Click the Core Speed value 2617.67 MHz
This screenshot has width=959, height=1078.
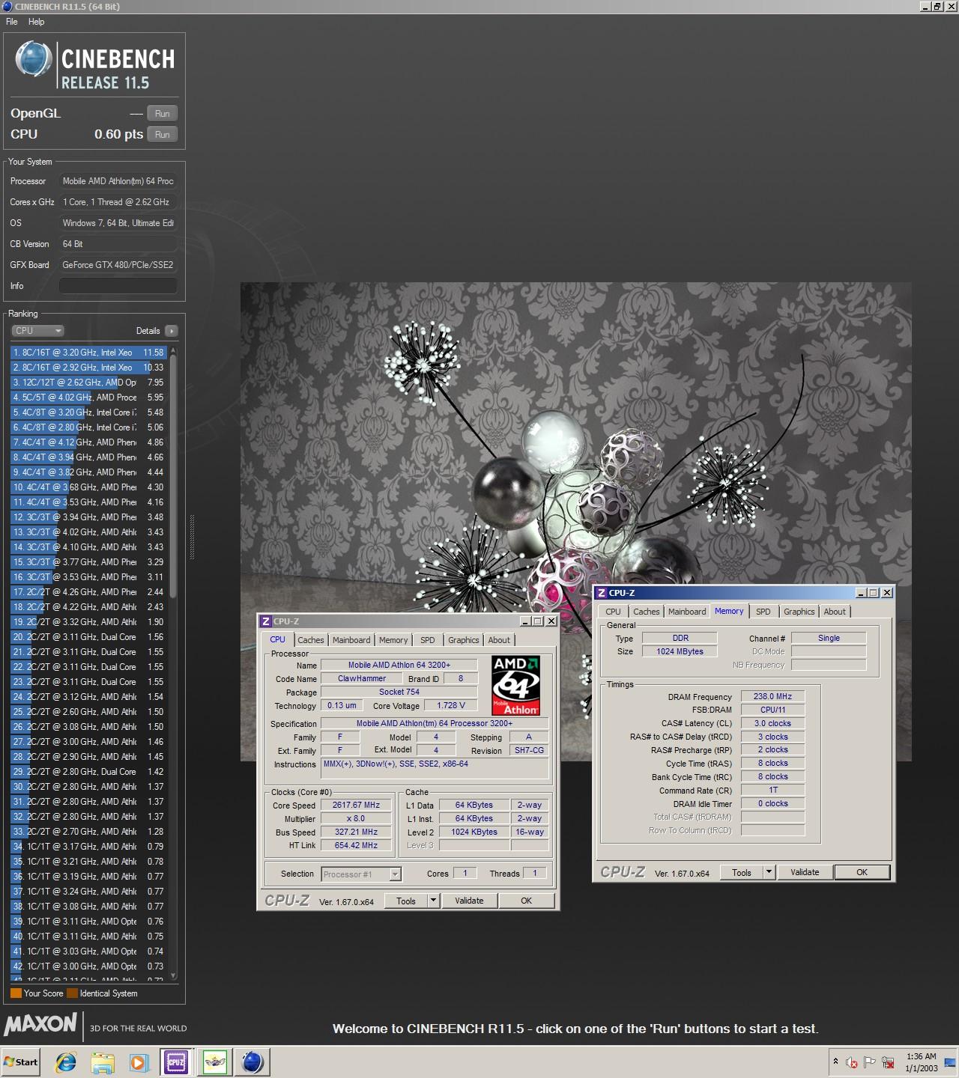[356, 805]
